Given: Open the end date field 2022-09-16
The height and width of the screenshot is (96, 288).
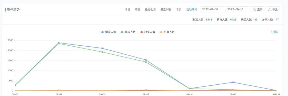Looking at the screenshot, I should 237,10.
